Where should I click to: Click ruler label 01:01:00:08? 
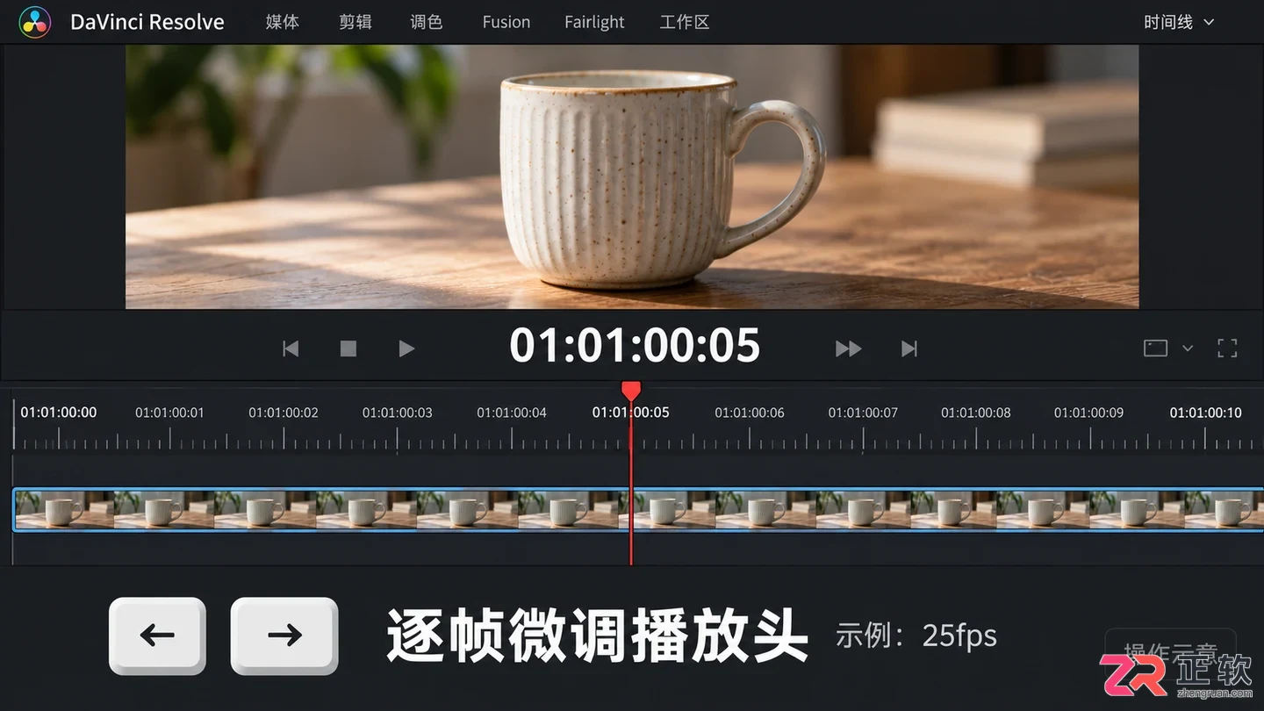(x=976, y=413)
